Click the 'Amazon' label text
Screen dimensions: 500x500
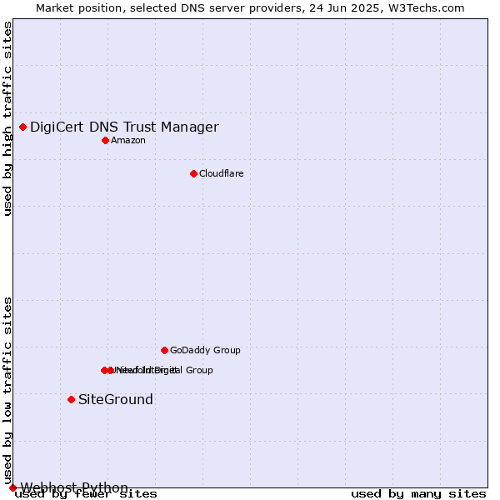[x=128, y=140]
